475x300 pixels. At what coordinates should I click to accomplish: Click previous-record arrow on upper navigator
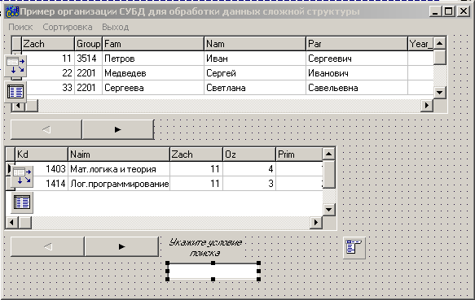click(x=46, y=130)
